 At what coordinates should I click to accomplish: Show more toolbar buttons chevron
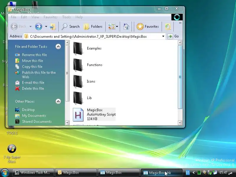180,23
